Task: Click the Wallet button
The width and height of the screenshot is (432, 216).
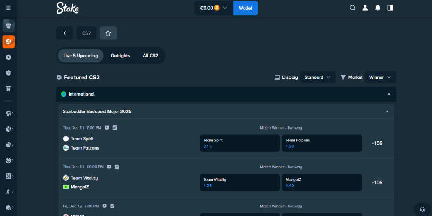Action: pyautogui.click(x=245, y=8)
